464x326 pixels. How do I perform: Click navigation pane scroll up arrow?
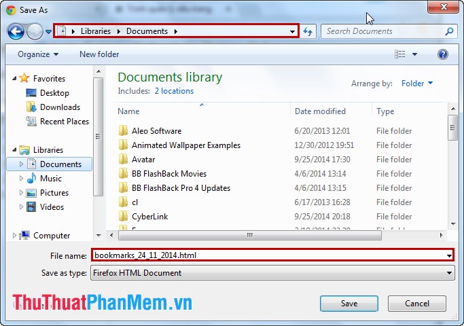[x=99, y=71]
